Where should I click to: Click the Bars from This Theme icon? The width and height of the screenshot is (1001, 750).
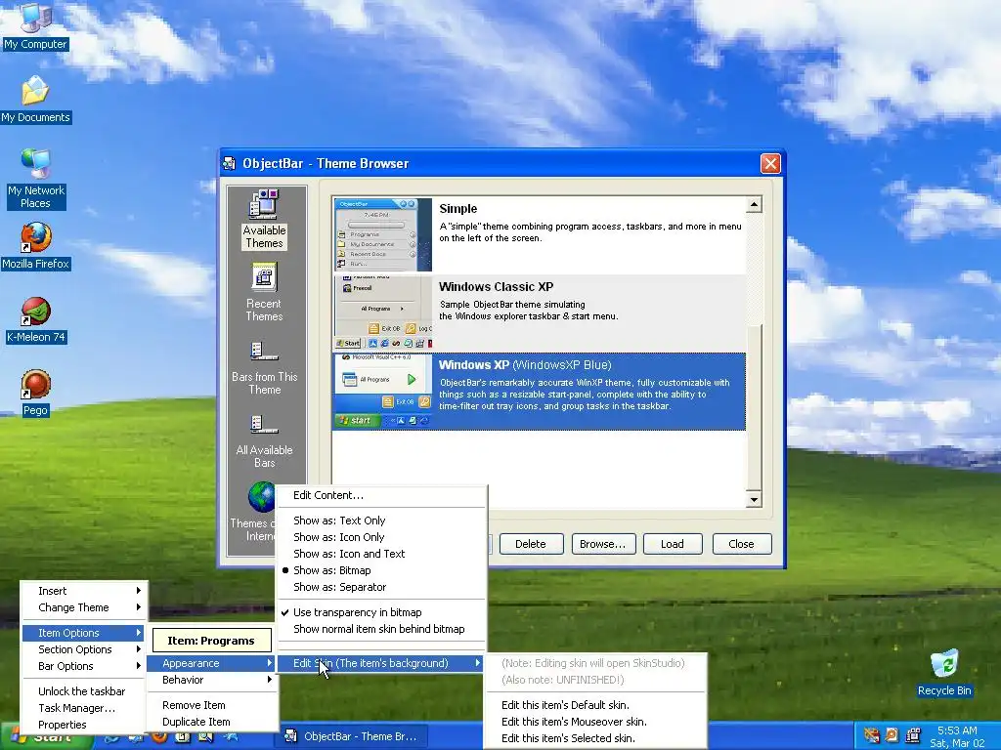point(264,351)
